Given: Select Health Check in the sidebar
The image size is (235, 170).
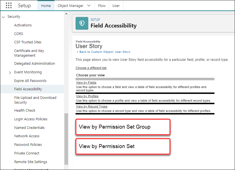Looking at the screenshot, I should (25, 111).
